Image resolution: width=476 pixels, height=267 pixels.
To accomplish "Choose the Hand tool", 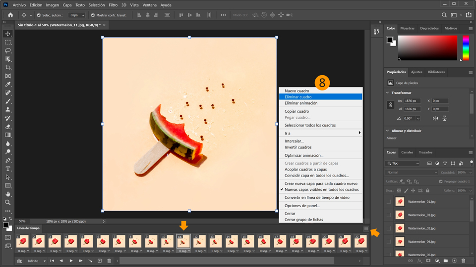I will [8, 194].
